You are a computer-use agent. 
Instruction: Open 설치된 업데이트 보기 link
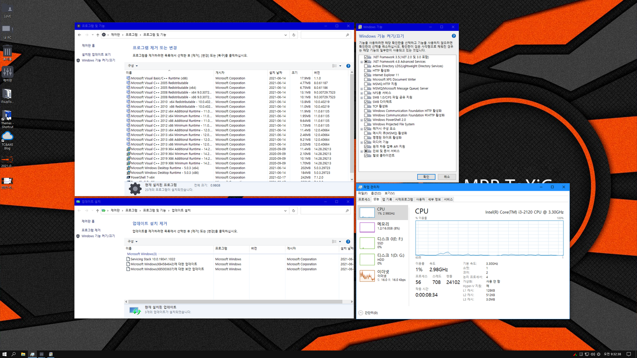[x=96, y=55]
